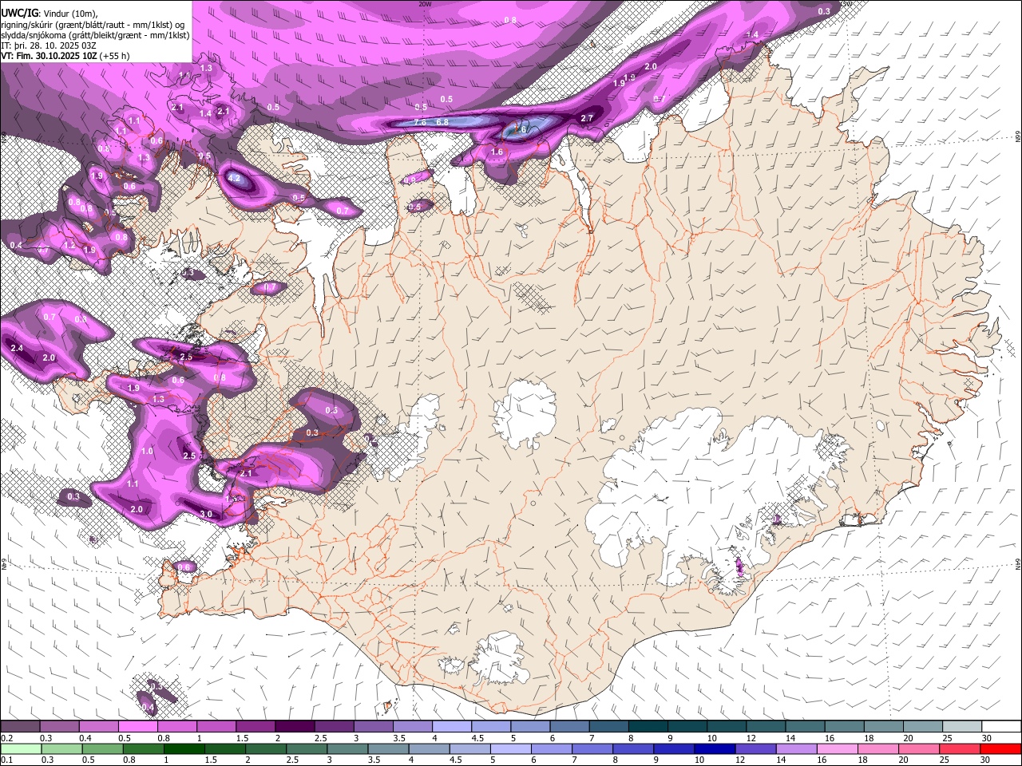Click the '6.8' precipitation value on map

(x=442, y=122)
